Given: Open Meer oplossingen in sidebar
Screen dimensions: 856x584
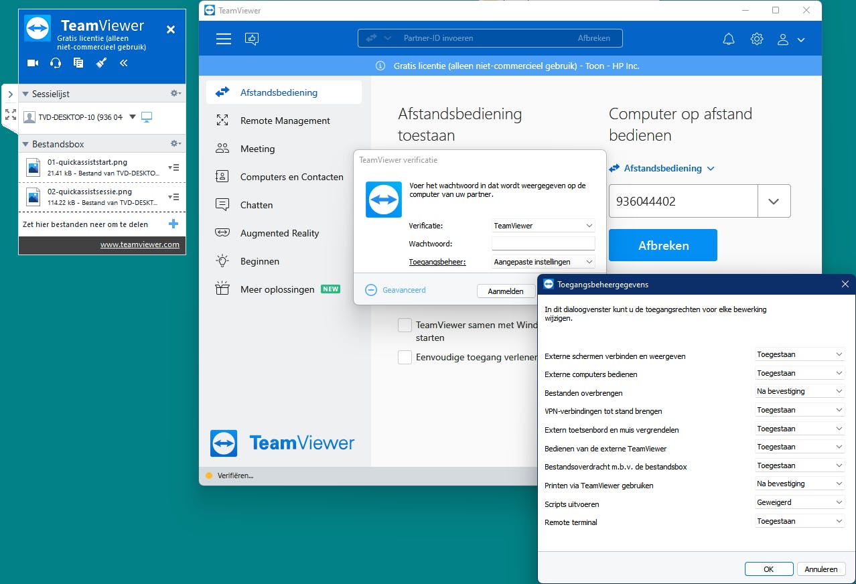Looking at the screenshot, I should pyautogui.click(x=284, y=289).
